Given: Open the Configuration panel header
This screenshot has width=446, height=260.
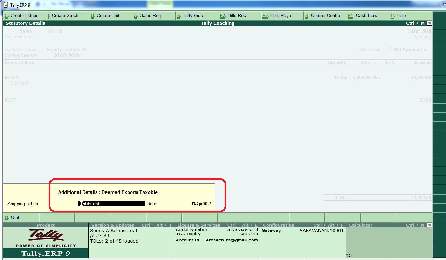Looking at the screenshot, I should pyautogui.click(x=303, y=225).
